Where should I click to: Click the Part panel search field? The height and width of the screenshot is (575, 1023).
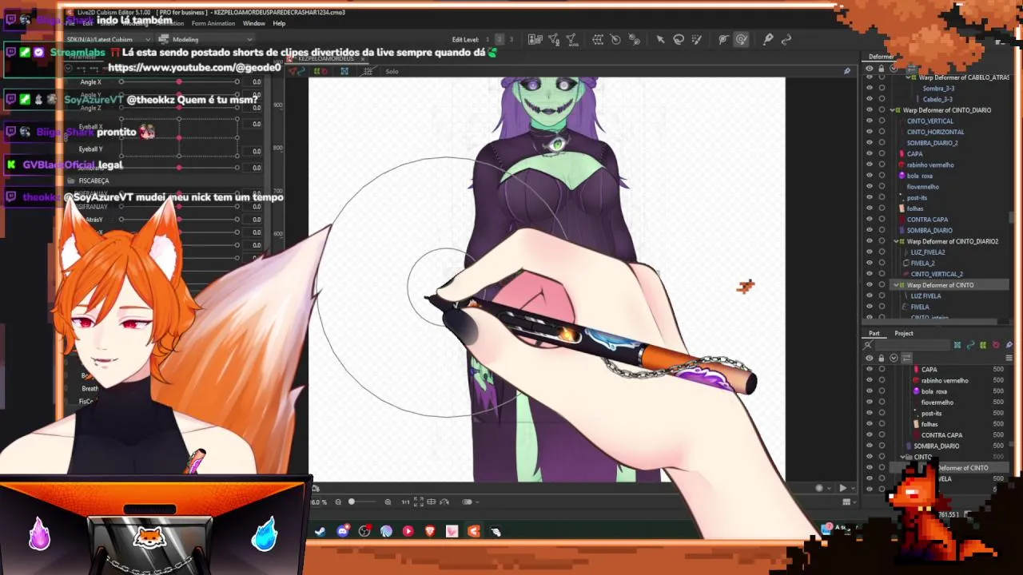[911, 345]
